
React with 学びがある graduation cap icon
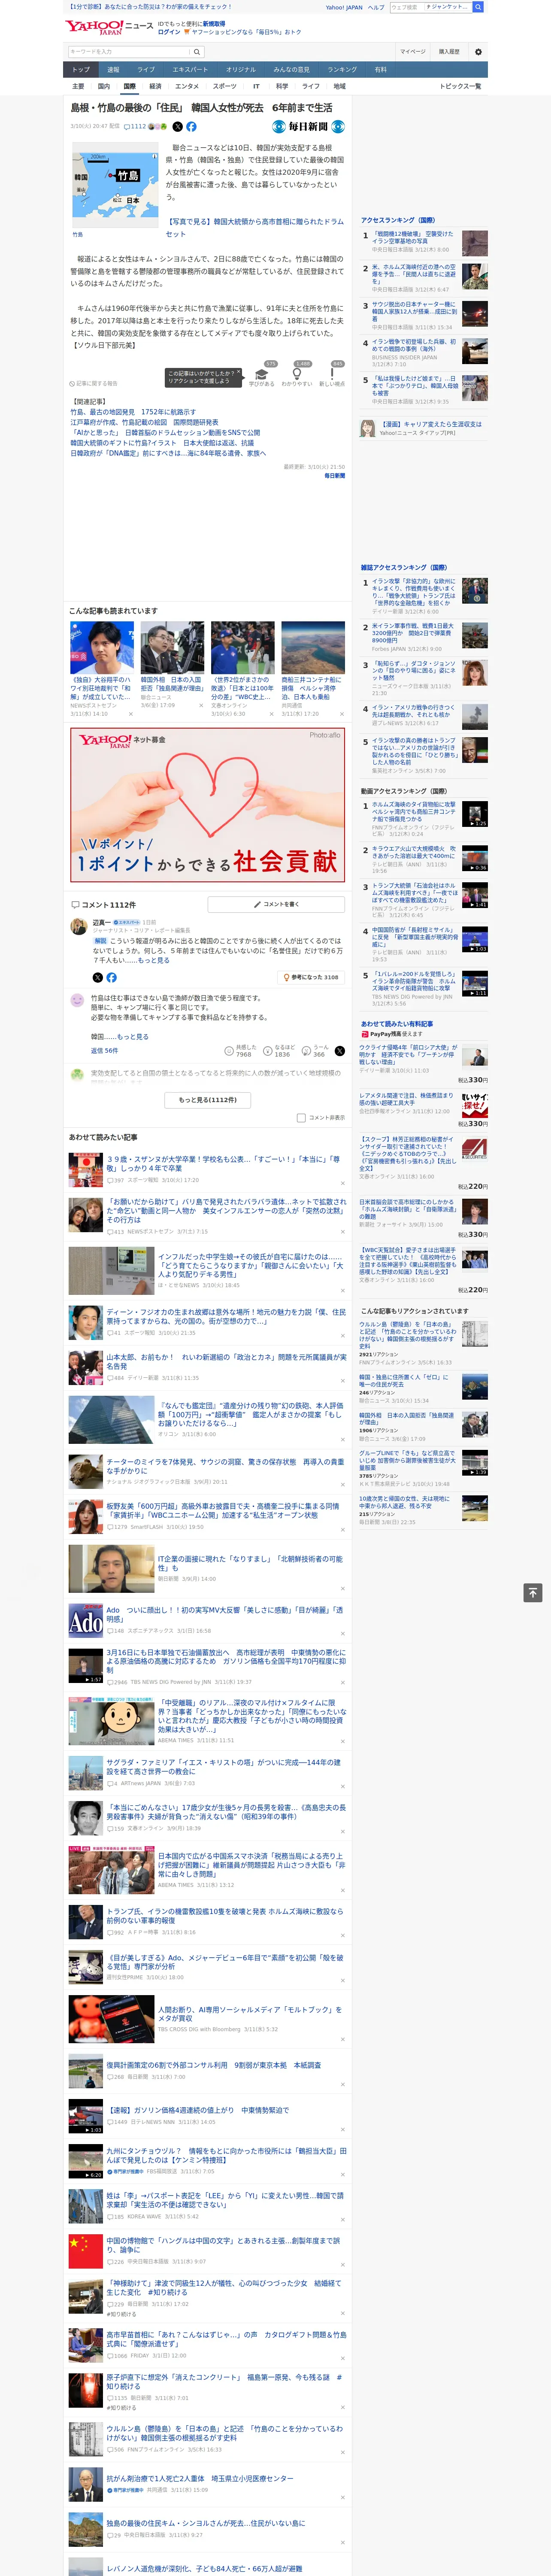262,375
